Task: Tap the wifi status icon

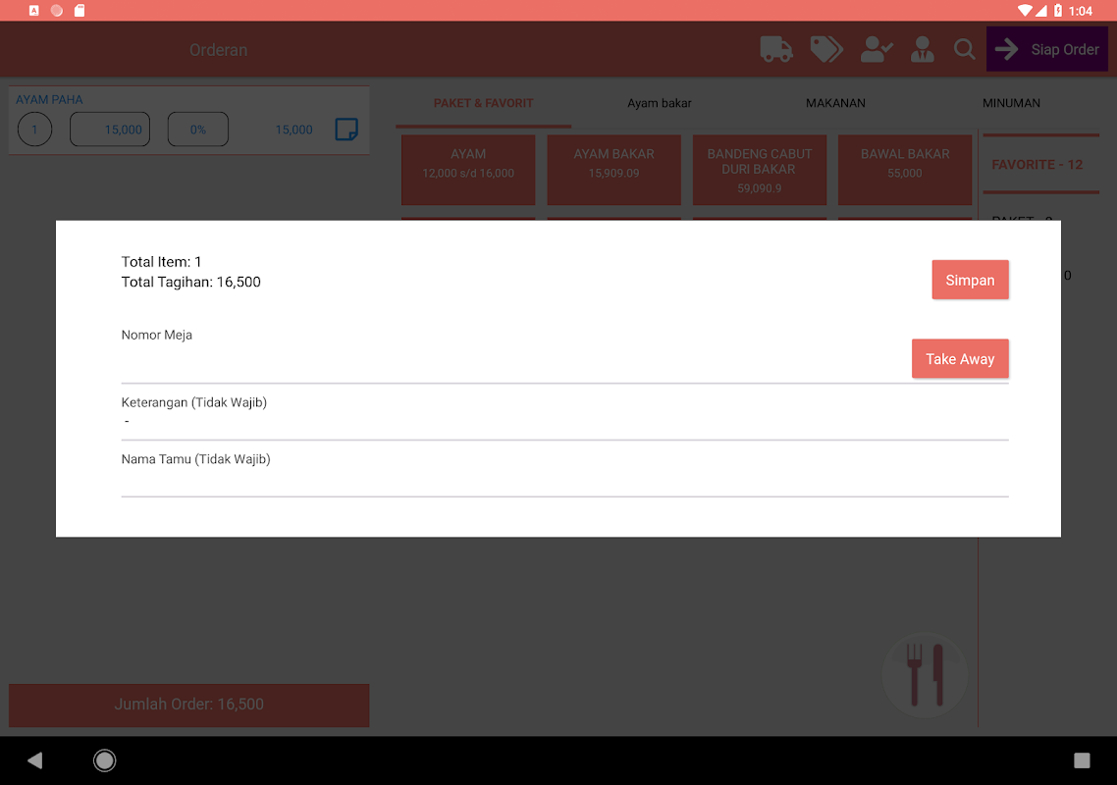Action: [1025, 11]
